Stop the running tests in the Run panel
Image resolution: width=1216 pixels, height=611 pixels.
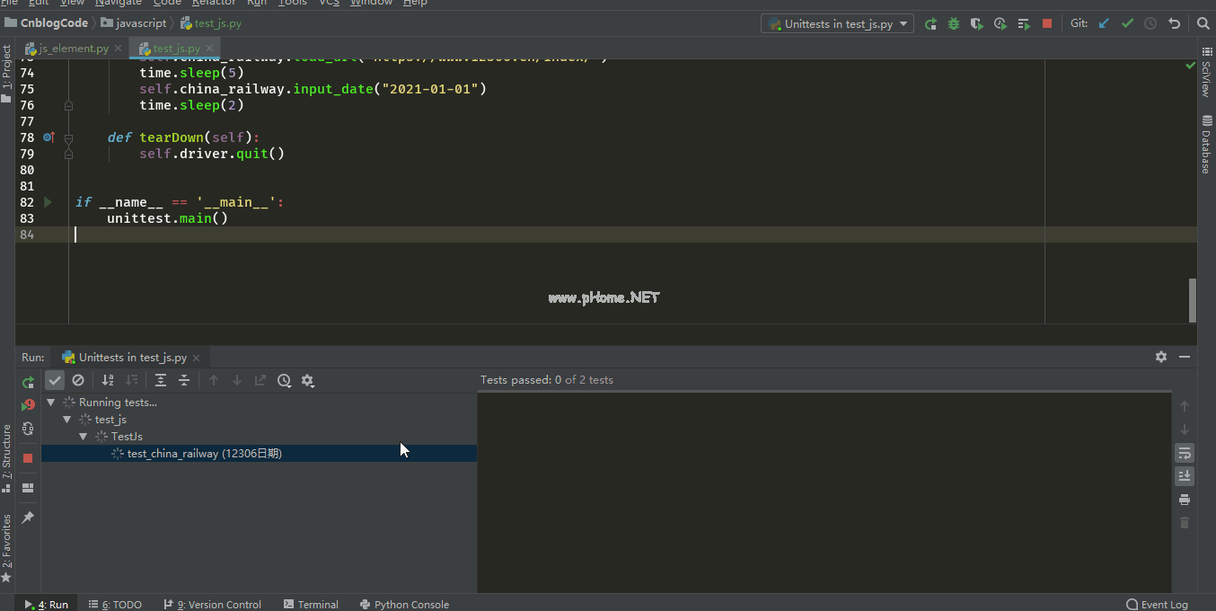tap(28, 458)
